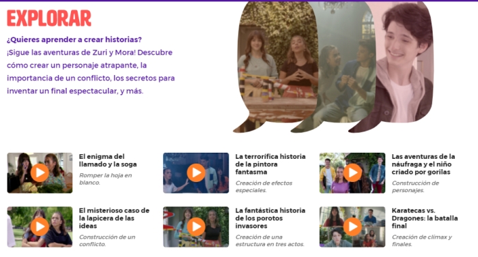The width and height of the screenshot is (478, 257).
Task: Click subtitle Creación de una estructura en tres actos
Action: pos(270,240)
